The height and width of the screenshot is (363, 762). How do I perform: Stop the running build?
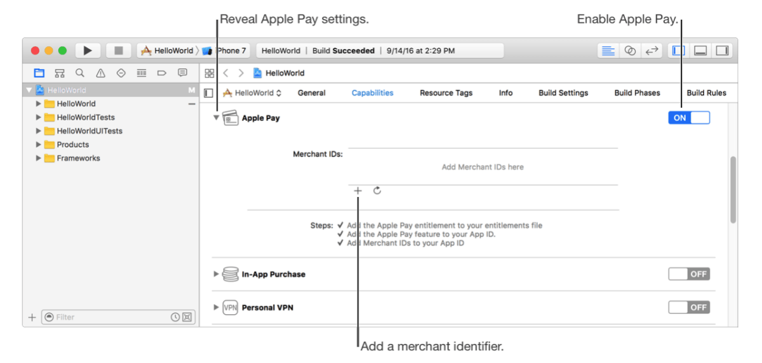118,51
